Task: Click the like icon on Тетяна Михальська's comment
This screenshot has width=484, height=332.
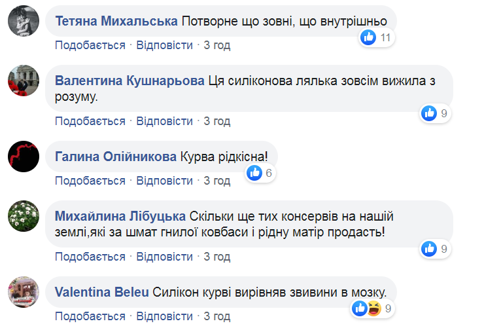Action: 369,37
